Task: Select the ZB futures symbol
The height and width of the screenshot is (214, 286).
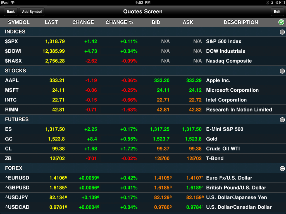Action: pyautogui.click(x=8, y=158)
